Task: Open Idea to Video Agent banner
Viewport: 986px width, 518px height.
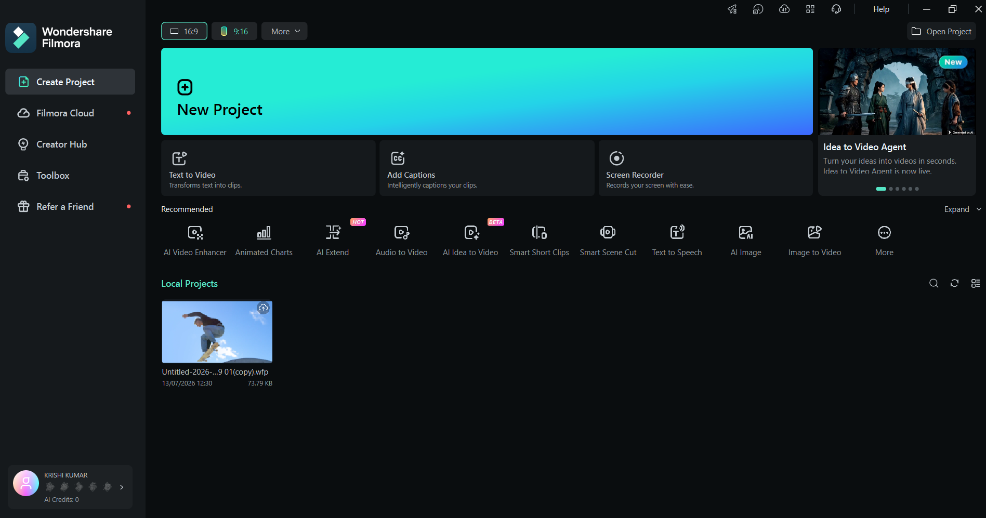Action: point(897,122)
